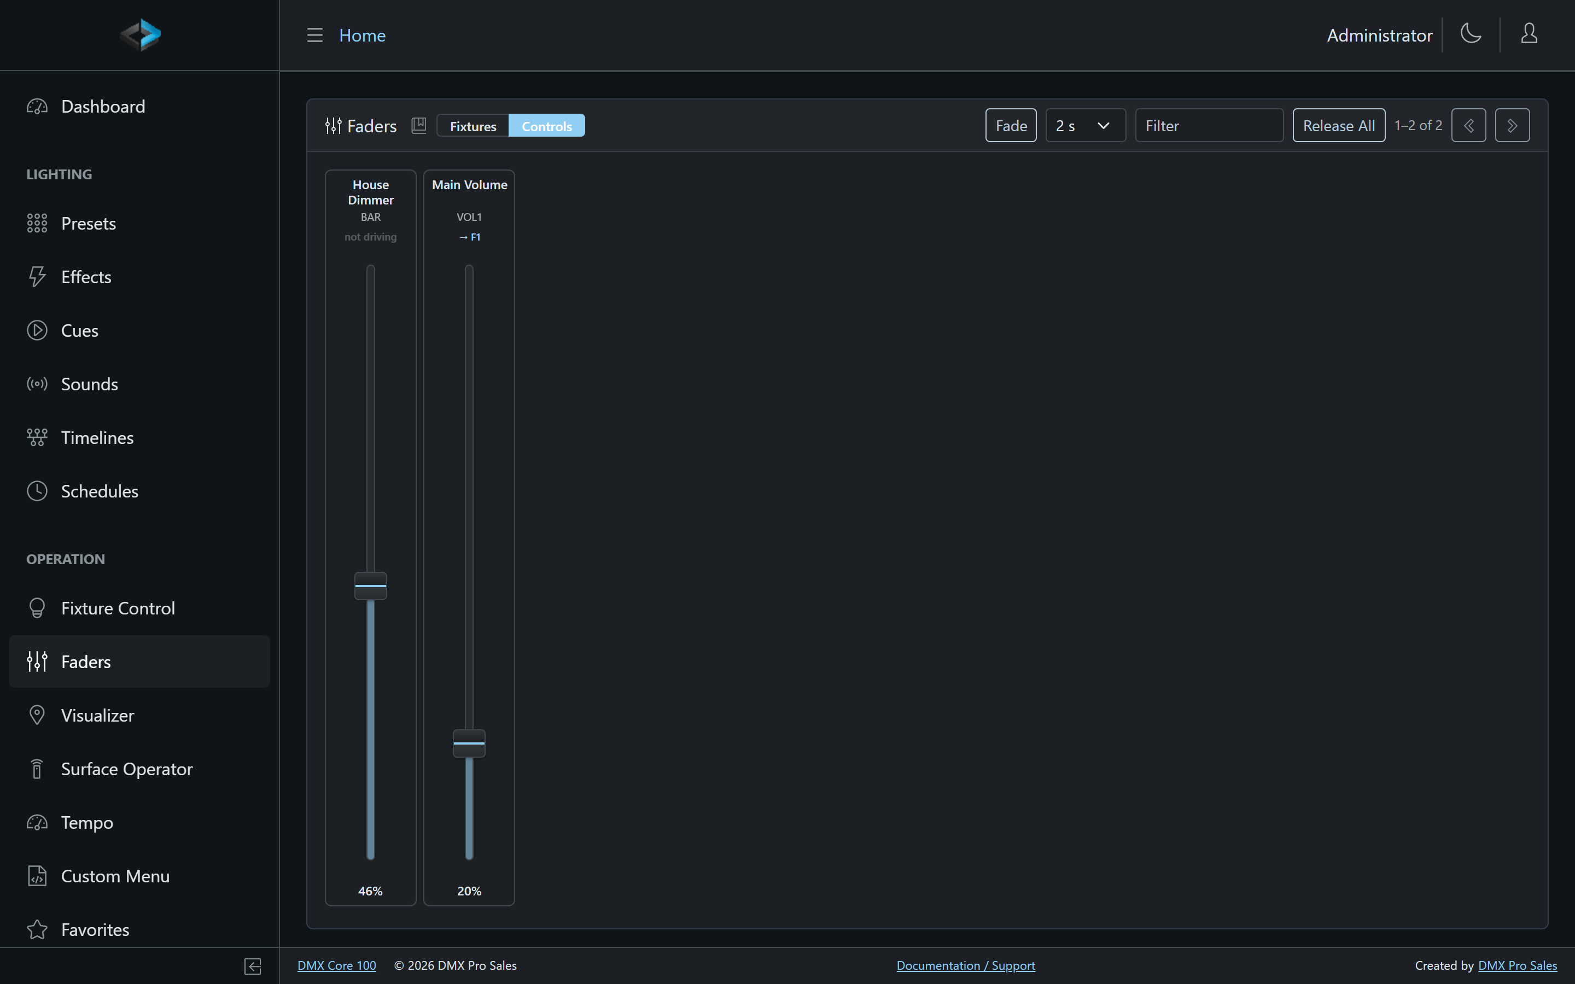The height and width of the screenshot is (984, 1575).
Task: Click the Presets grid icon
Action: coord(37,223)
